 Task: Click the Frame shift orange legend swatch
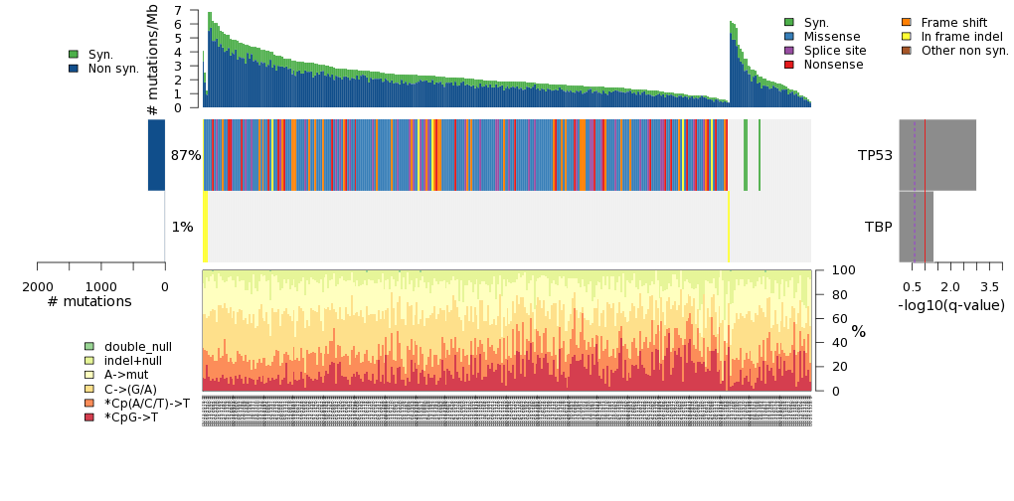click(907, 22)
